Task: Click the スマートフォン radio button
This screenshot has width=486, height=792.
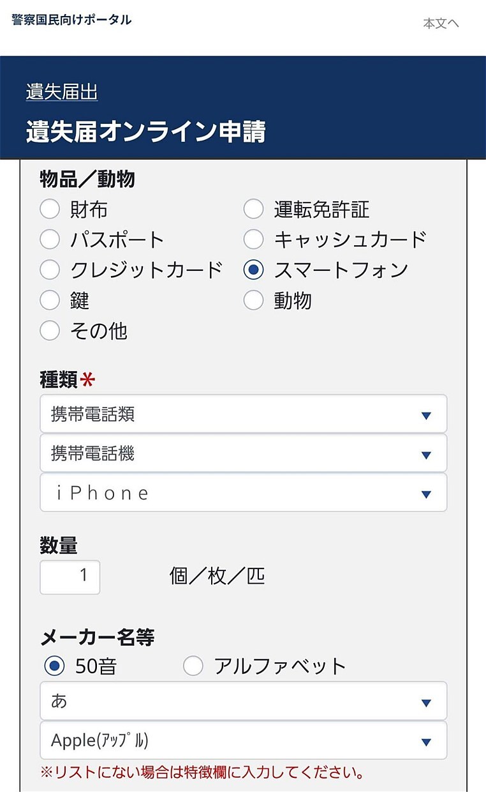Action: 254,270
